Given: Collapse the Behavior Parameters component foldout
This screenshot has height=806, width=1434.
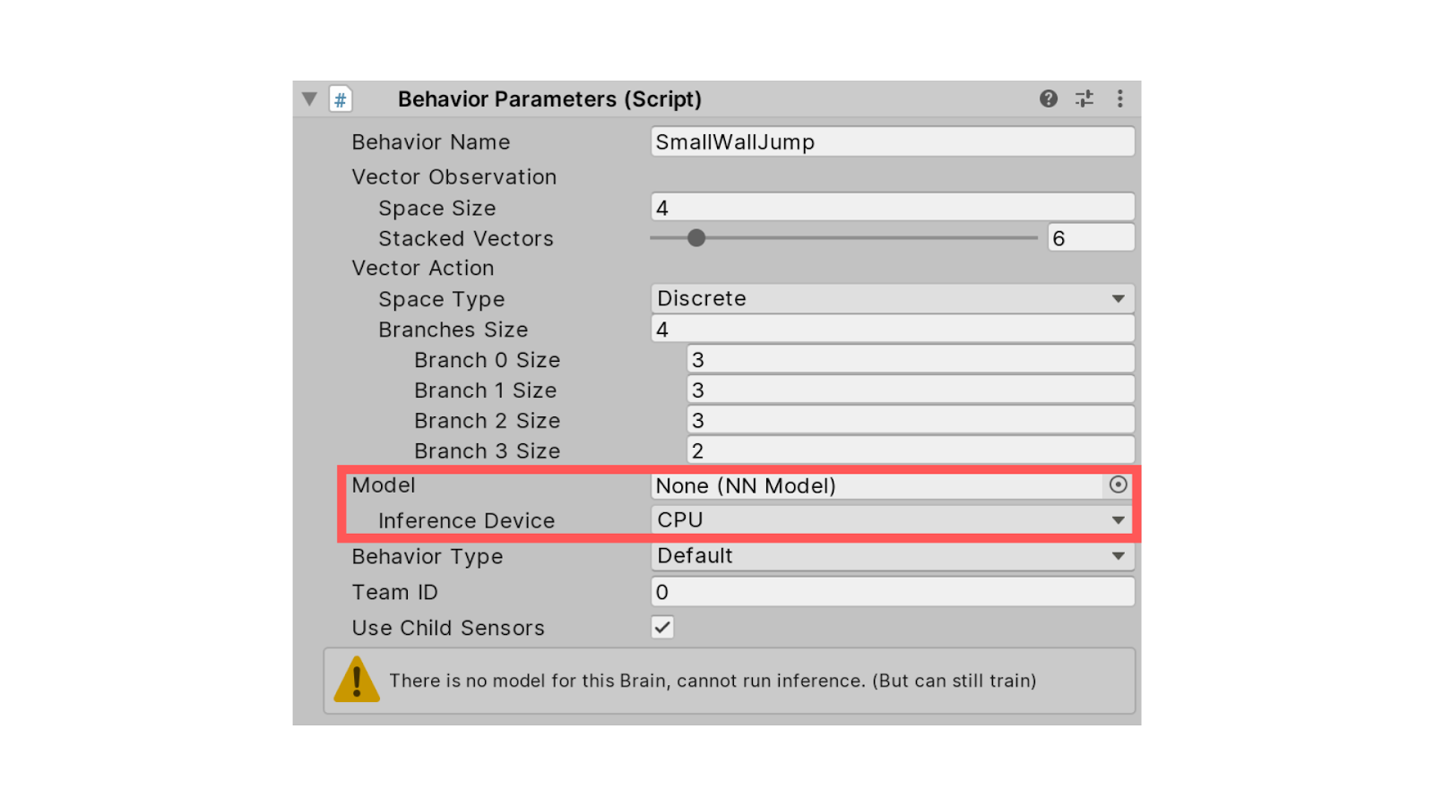Looking at the screenshot, I should coord(309,99).
